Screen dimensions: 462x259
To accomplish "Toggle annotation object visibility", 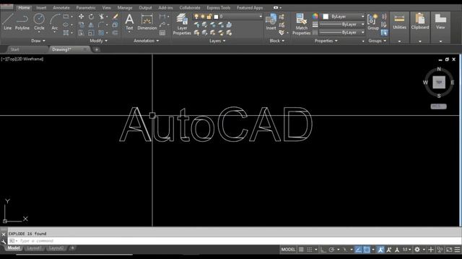I will pos(380,250).
